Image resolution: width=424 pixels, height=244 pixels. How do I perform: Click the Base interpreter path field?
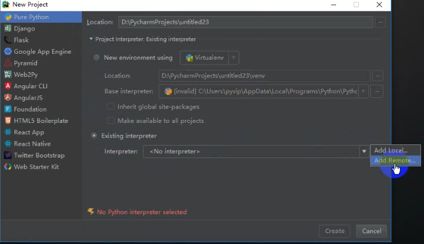pos(258,91)
